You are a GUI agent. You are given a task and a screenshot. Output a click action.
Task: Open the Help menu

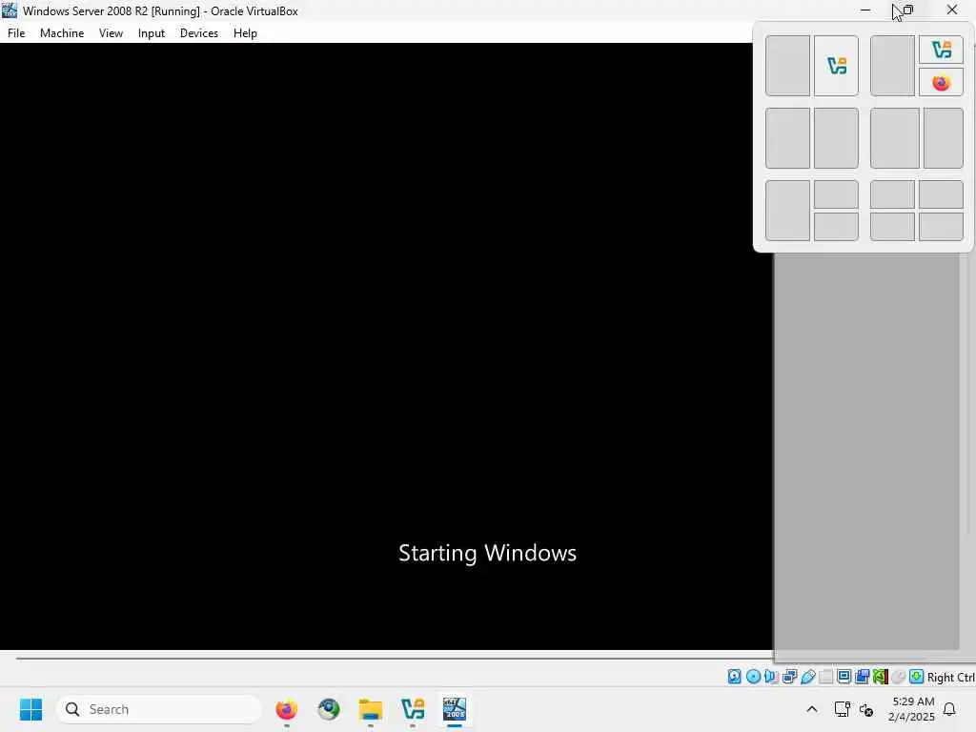coord(245,33)
